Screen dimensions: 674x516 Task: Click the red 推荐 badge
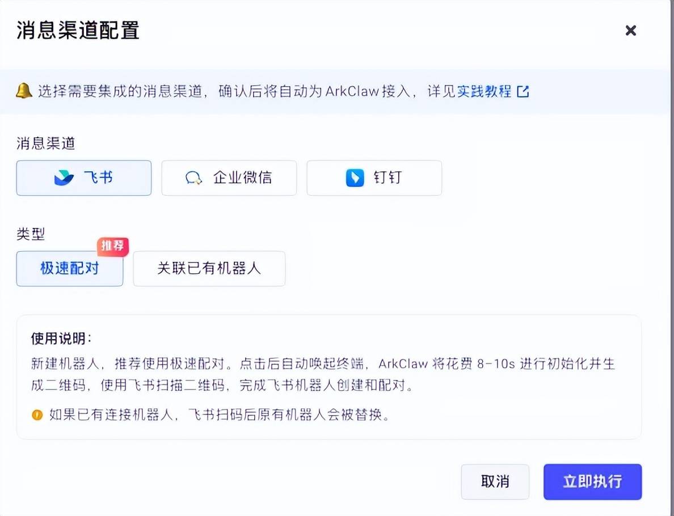113,246
